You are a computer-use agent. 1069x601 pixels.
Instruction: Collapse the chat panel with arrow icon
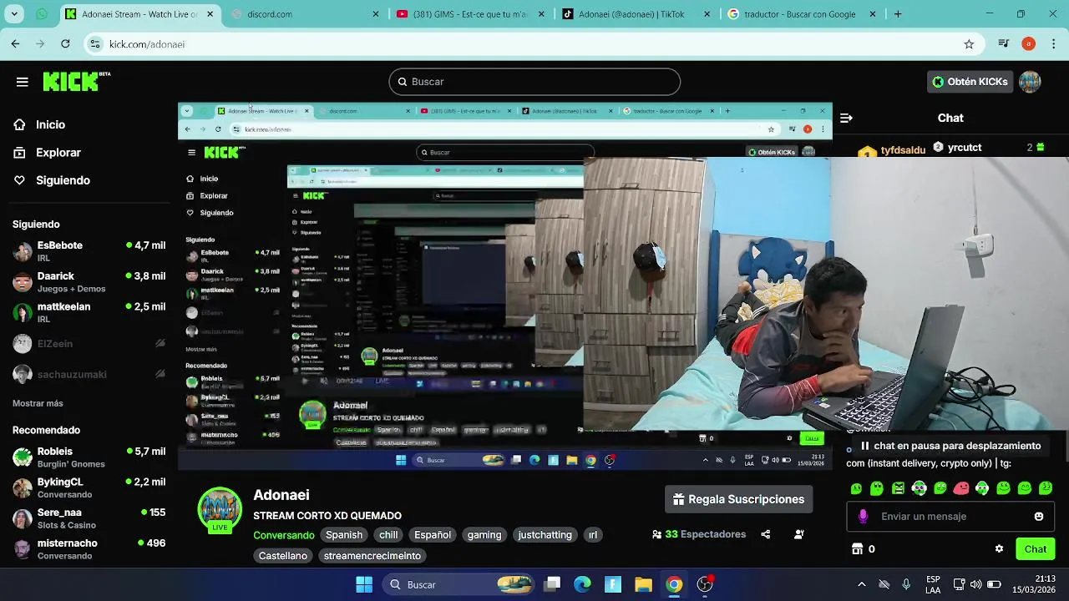pyautogui.click(x=846, y=119)
